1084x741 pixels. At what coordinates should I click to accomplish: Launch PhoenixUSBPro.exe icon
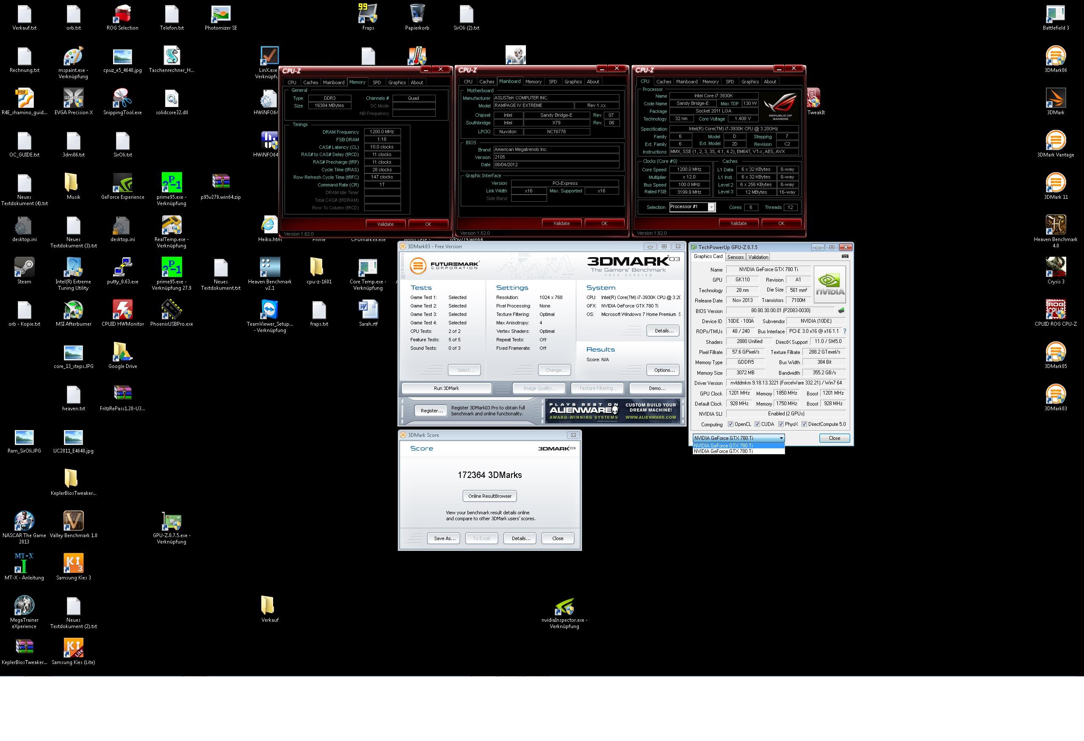pos(171,313)
